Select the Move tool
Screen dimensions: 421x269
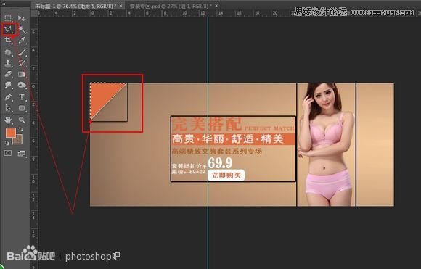22,18
